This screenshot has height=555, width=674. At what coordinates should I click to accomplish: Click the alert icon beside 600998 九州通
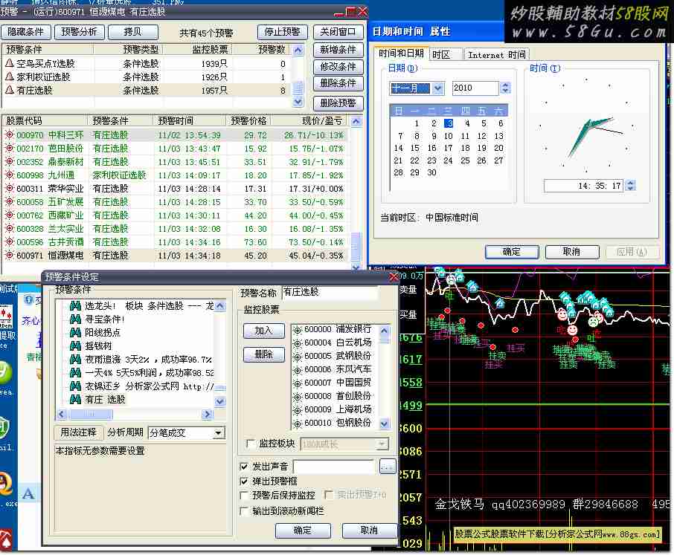9,175
